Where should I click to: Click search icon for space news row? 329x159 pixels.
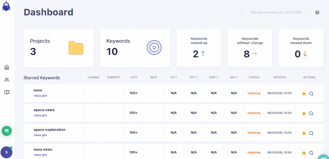click(311, 114)
